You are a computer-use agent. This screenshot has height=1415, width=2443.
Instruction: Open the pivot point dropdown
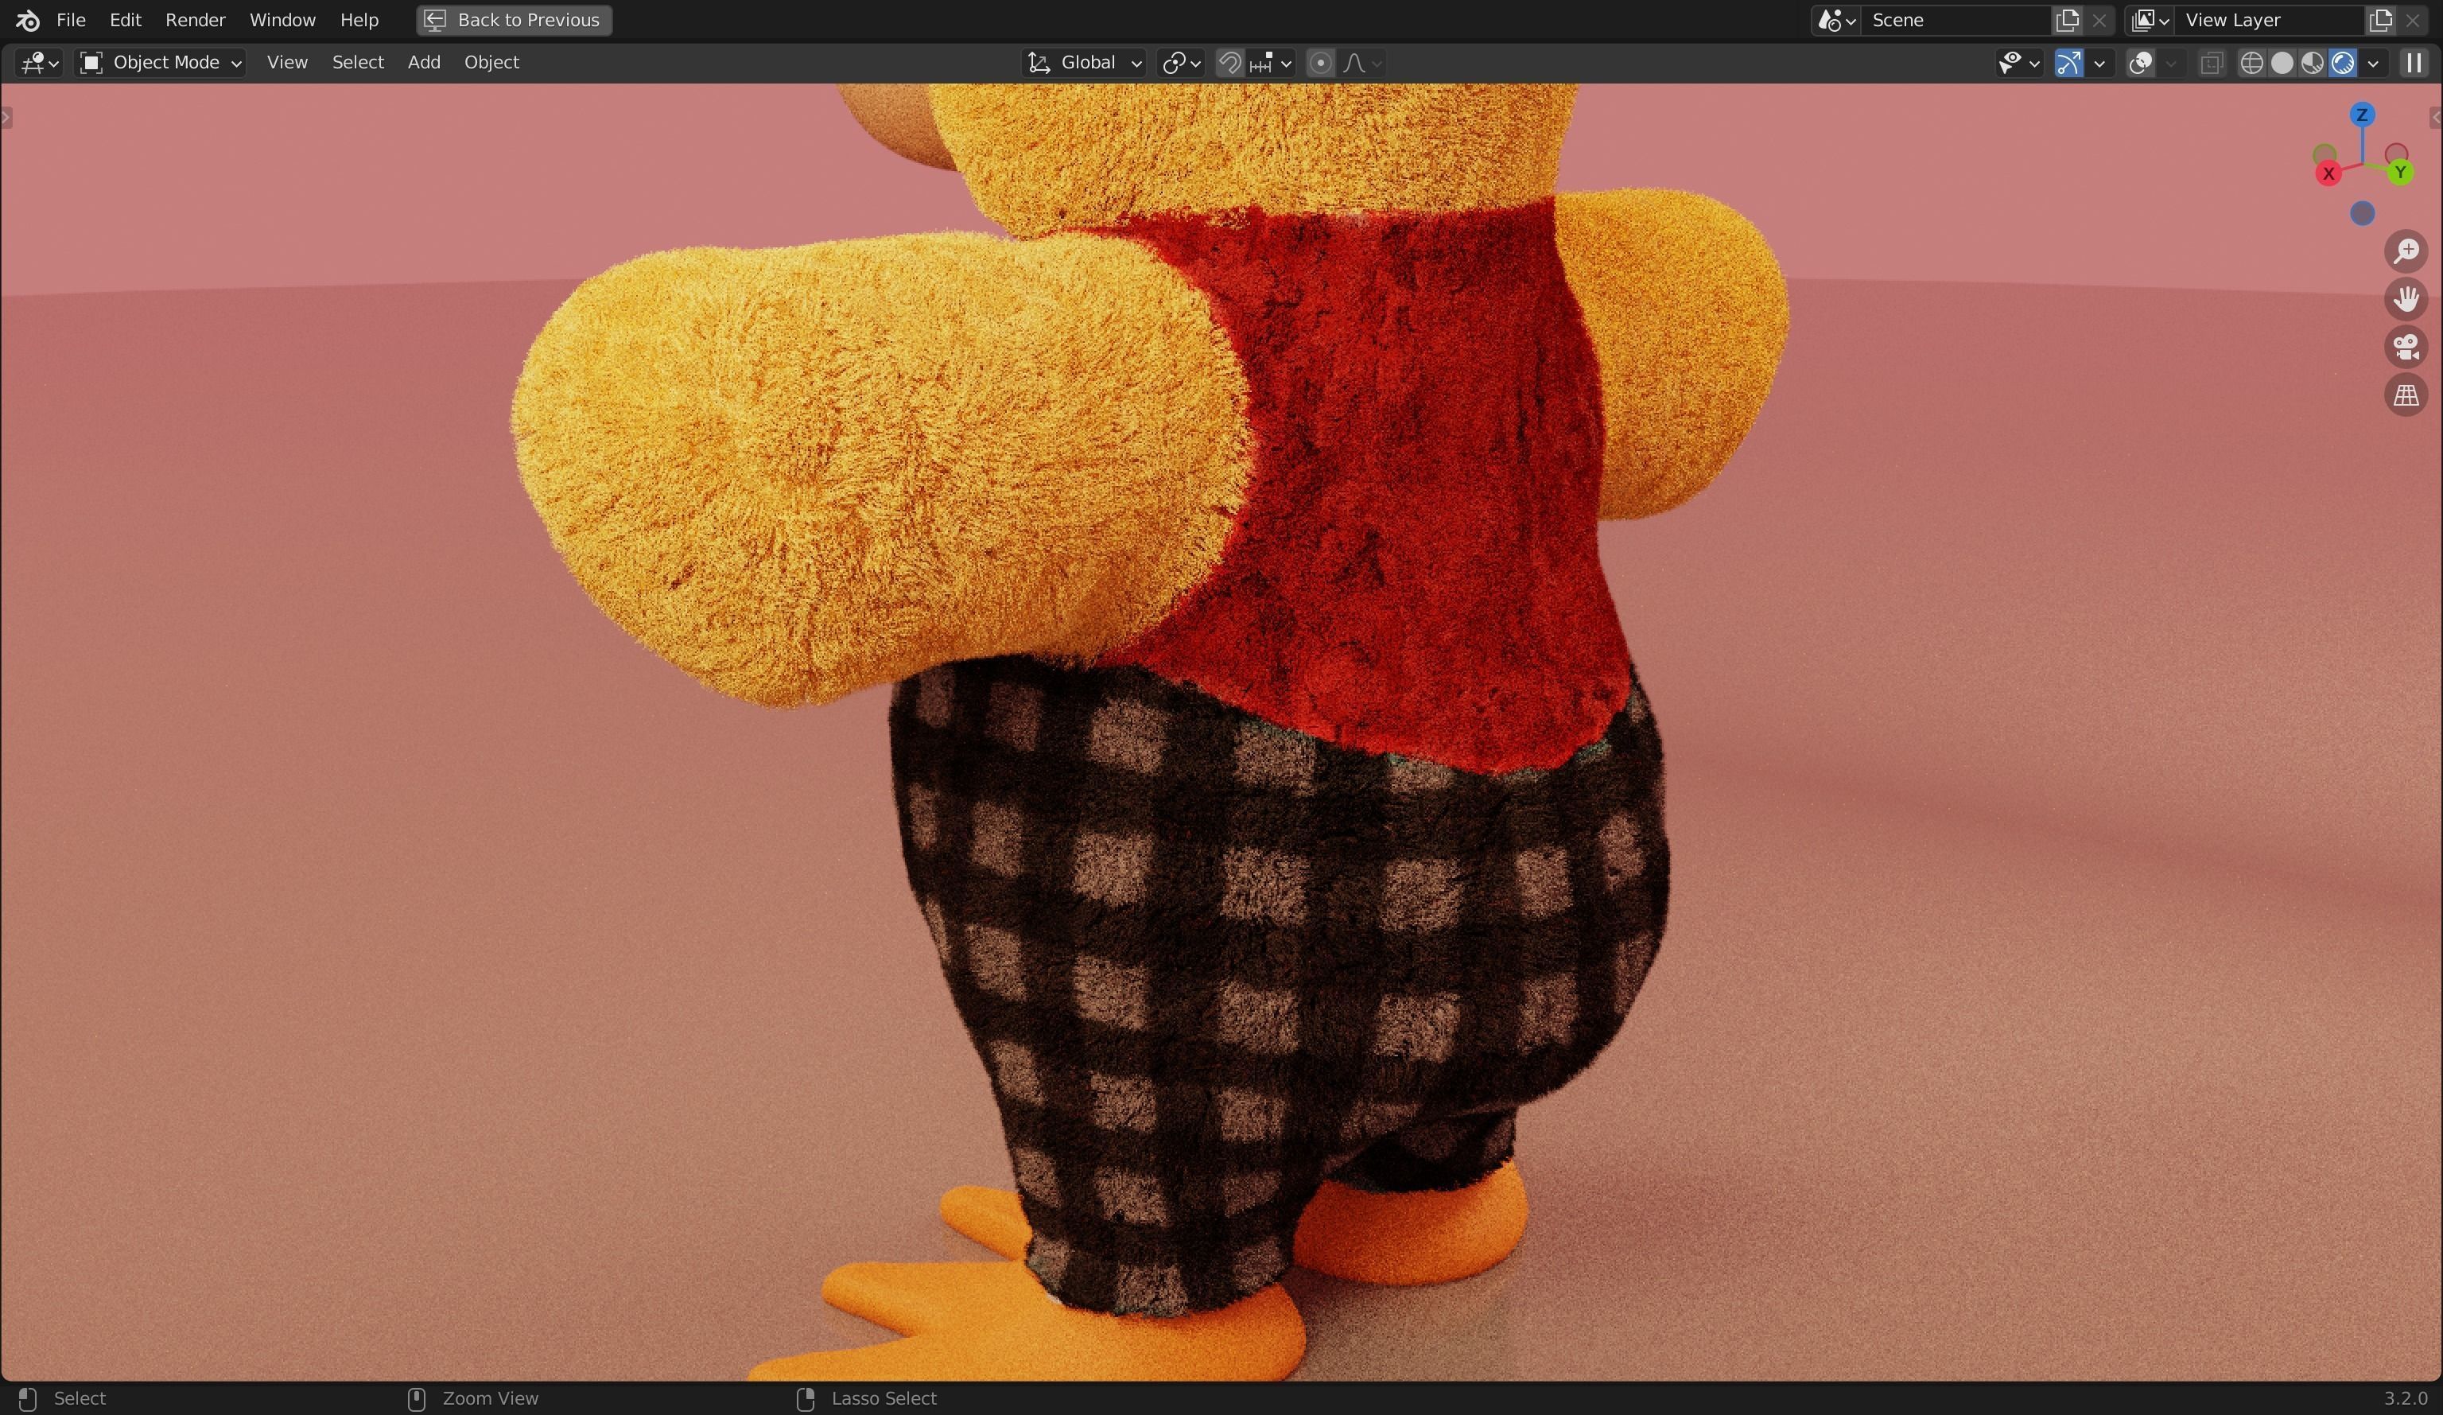[x=1181, y=63]
